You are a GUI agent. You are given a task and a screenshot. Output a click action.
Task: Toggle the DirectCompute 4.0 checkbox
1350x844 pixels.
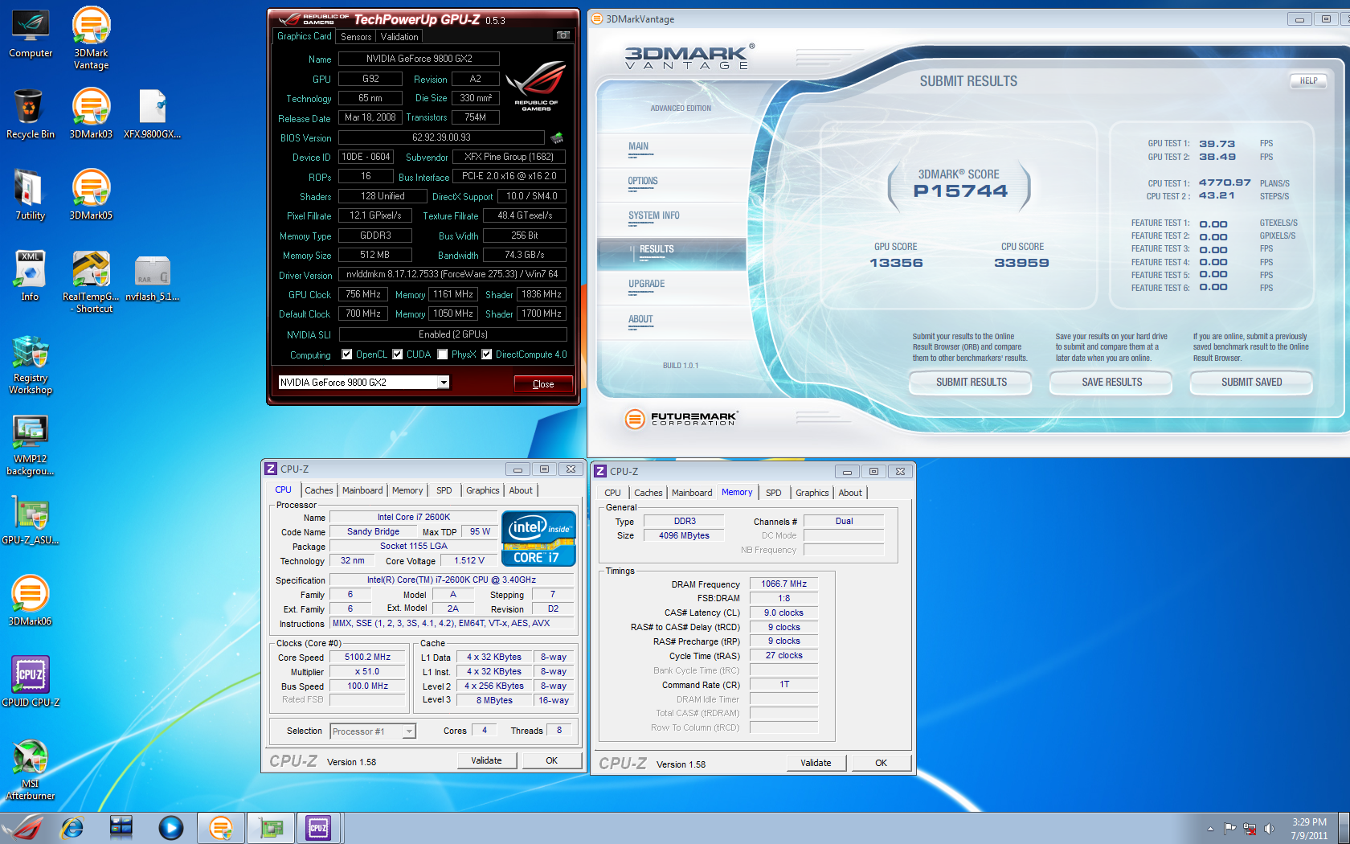point(486,354)
